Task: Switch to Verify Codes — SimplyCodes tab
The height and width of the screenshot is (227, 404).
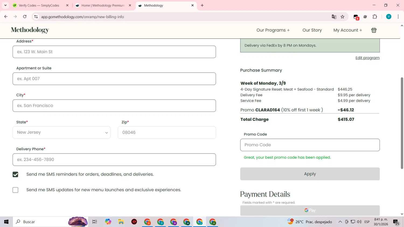Action: pos(39,5)
